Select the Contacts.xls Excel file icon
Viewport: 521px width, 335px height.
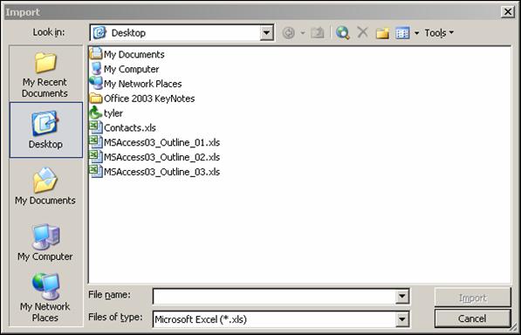pos(96,127)
